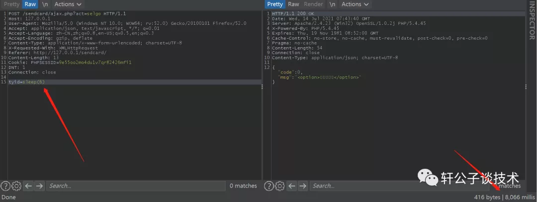Select the response Raw tab
This screenshot has height=202, width=537.
click(x=293, y=4)
